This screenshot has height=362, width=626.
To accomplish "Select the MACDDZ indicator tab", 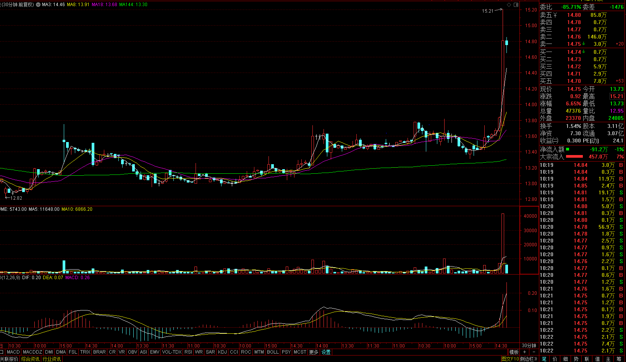I will 32,352.
